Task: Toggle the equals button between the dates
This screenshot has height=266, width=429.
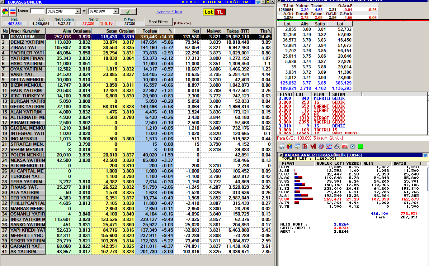Action: click(x=84, y=11)
